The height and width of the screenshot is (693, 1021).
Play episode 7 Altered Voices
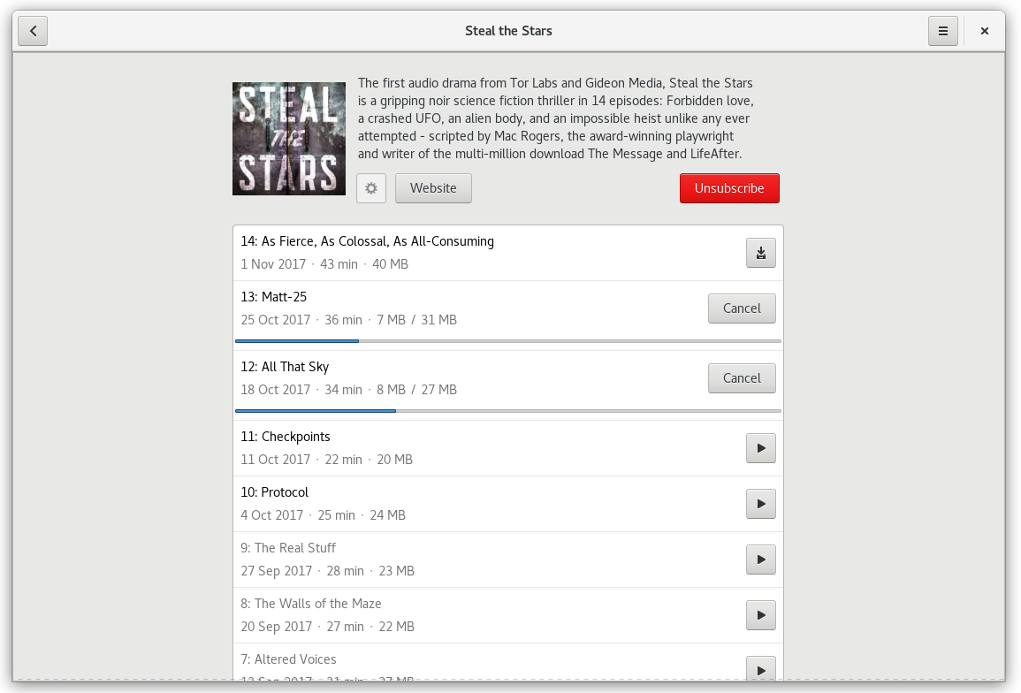pos(760,667)
